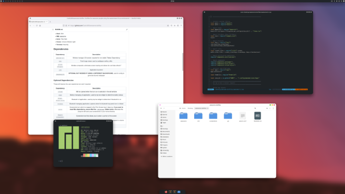Go to Home in the file manager sidebar
Image resolution: width=345 pixels, height=194 pixels.
click(164, 117)
